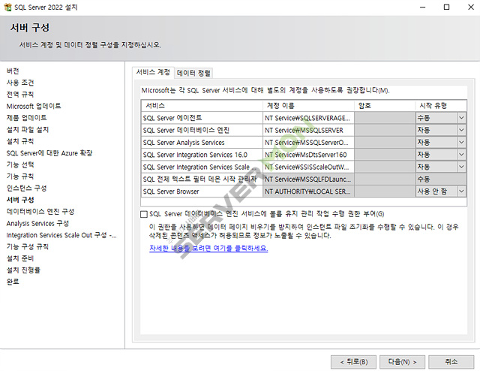Select Integration Services Scale Out 구성 step
The image size is (480, 371).
pyautogui.click(x=61, y=235)
